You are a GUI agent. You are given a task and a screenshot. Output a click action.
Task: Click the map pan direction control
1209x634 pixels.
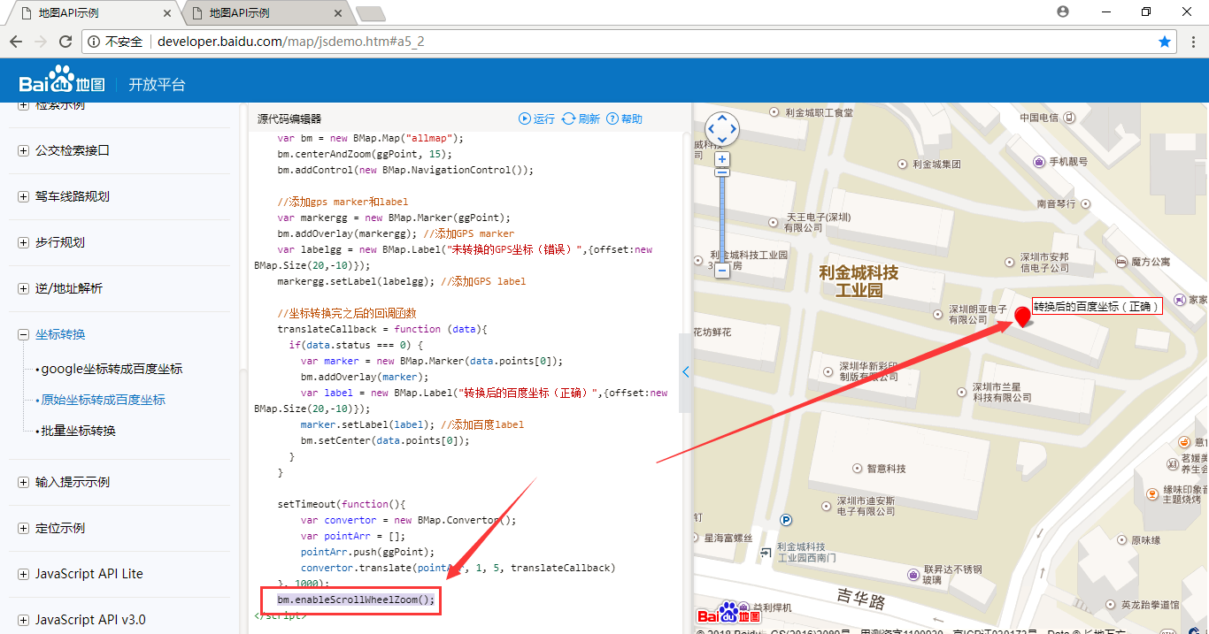[722, 129]
